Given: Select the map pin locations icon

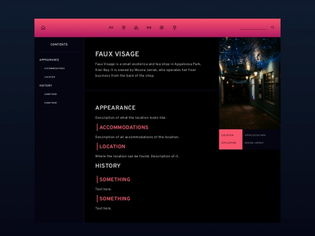Looking at the screenshot, I should pyautogui.click(x=124, y=27).
